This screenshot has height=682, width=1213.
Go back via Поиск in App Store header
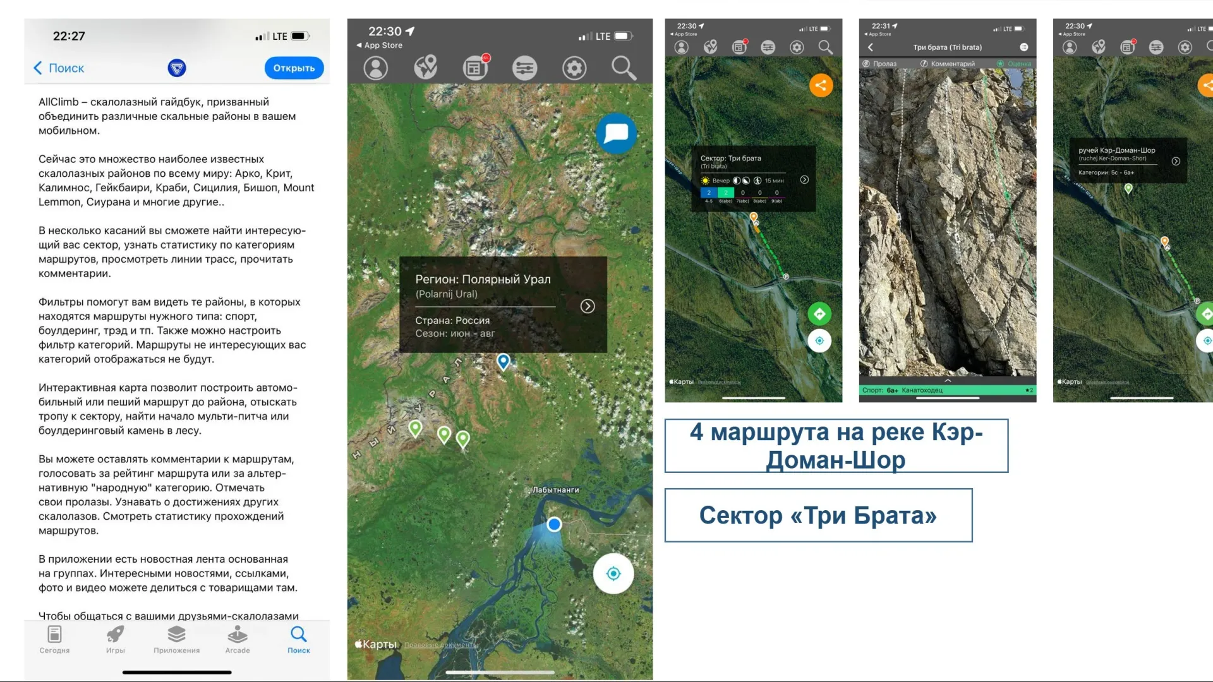click(59, 68)
